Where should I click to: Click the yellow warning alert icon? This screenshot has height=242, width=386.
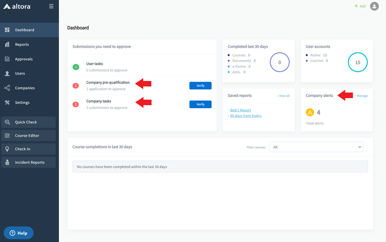pos(310,112)
